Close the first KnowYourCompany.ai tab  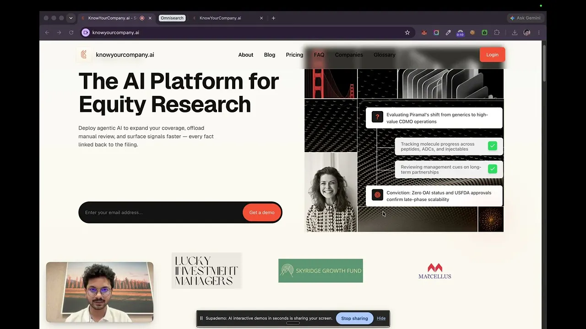click(x=150, y=18)
